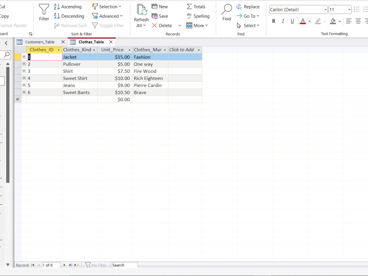Screen dimensions: 368x276
Task: Sort records Ascending
Action: click(x=68, y=7)
